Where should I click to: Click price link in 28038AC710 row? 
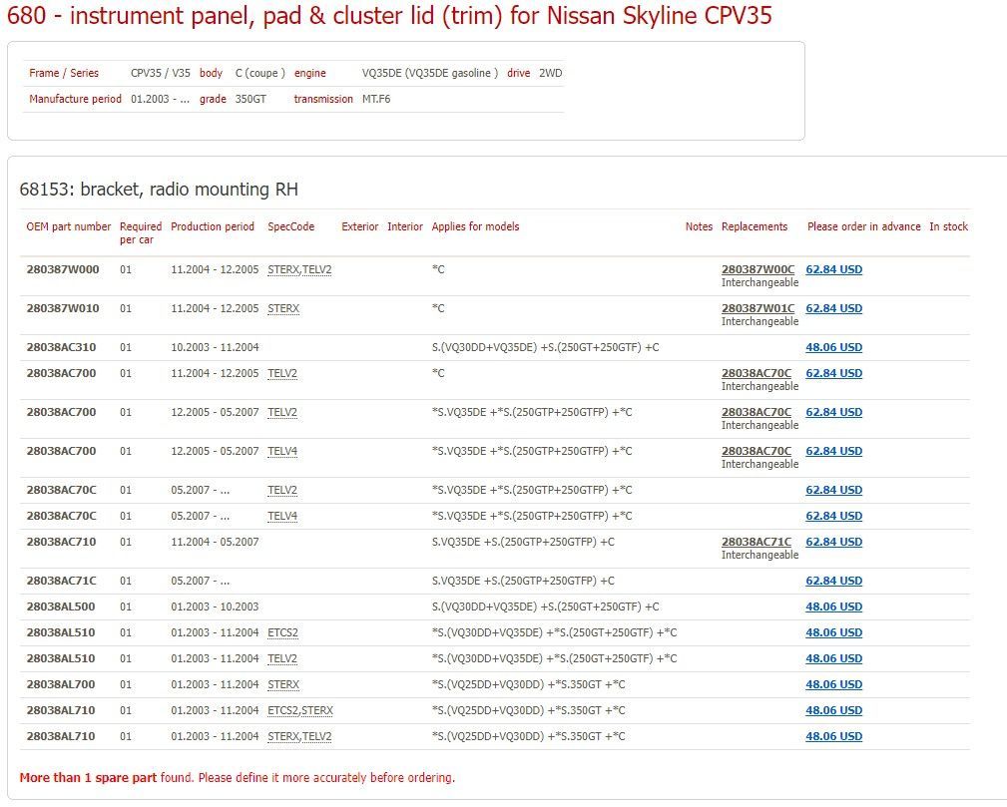[x=833, y=542]
